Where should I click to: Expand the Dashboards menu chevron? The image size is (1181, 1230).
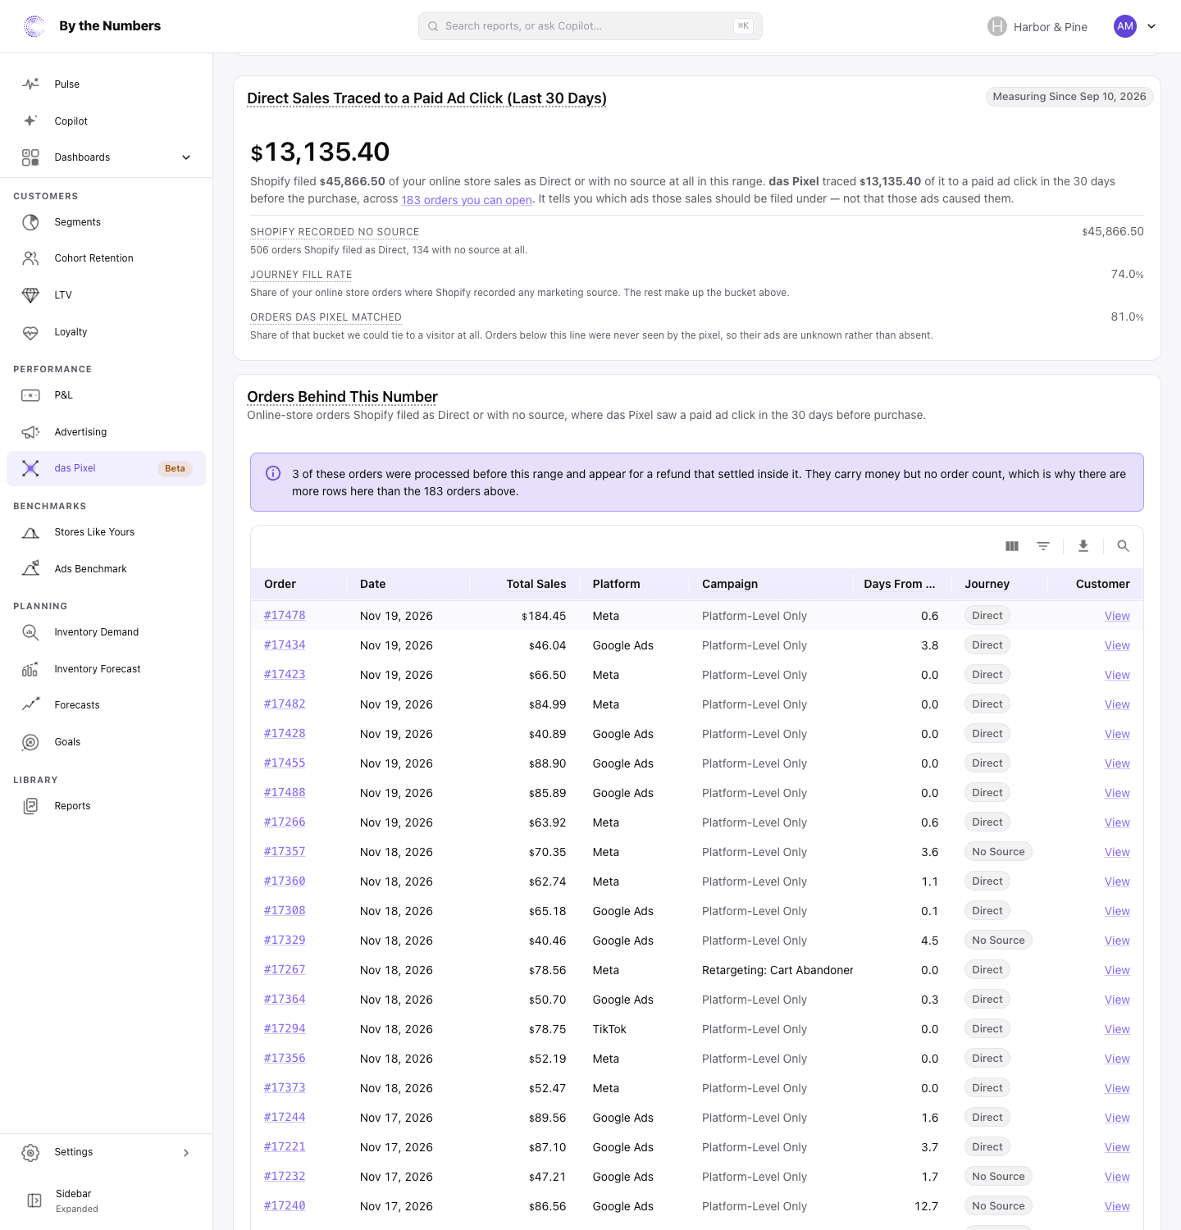coord(186,157)
